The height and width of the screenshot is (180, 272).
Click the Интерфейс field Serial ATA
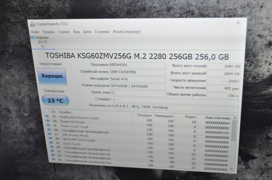coord(138,79)
